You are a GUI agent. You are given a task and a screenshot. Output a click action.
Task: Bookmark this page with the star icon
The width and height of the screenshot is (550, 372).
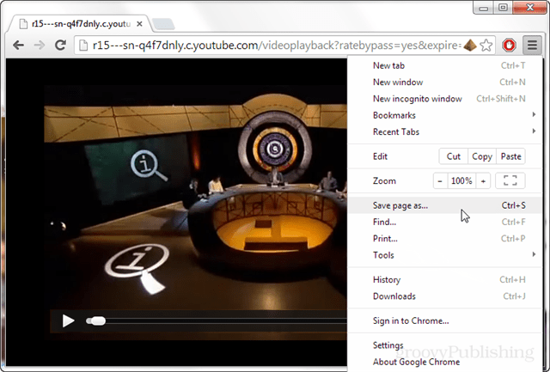pyautogui.click(x=486, y=46)
